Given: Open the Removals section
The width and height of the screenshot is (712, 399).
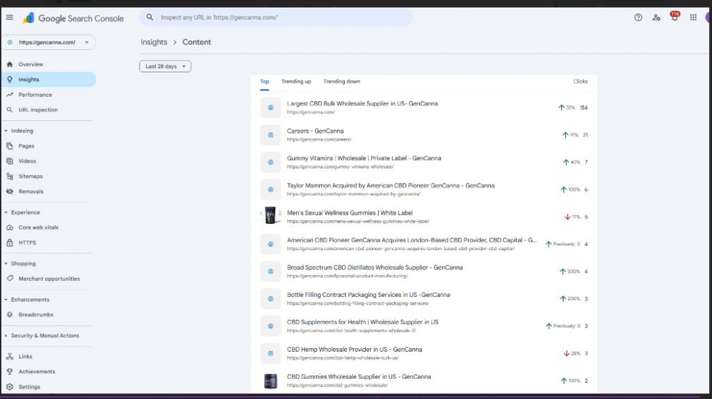Looking at the screenshot, I should (31, 191).
